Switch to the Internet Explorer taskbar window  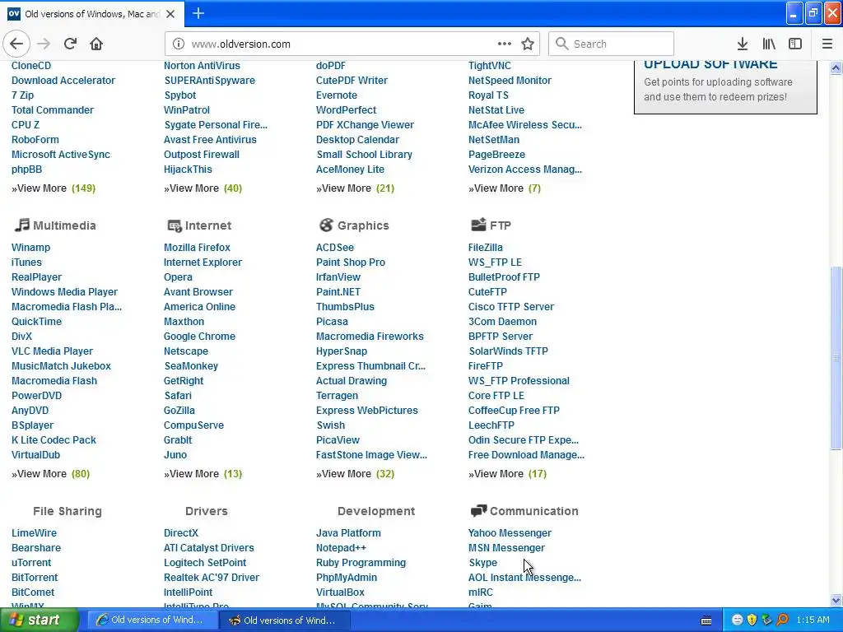[151, 620]
